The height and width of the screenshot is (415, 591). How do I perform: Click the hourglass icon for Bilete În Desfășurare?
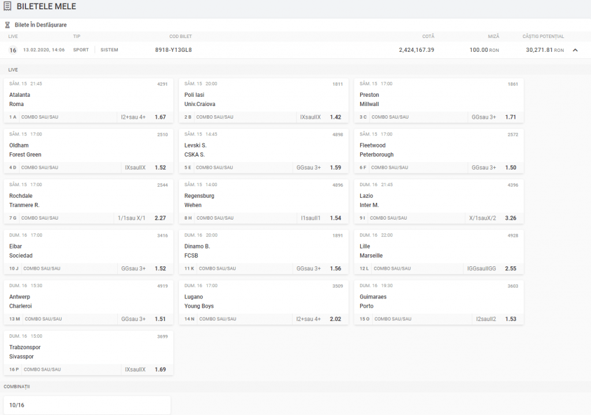pos(8,25)
